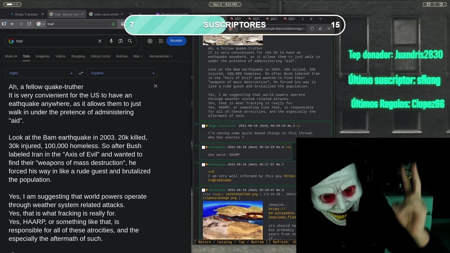Viewport: 450px width, 253px height.
Task: Open the source language Inglés dropdown
Action: pyautogui.click(x=40, y=73)
